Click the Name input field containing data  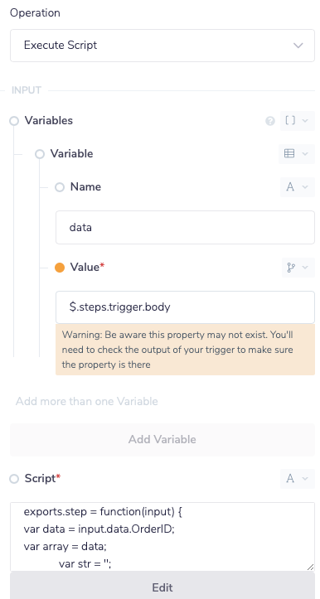coord(185,227)
